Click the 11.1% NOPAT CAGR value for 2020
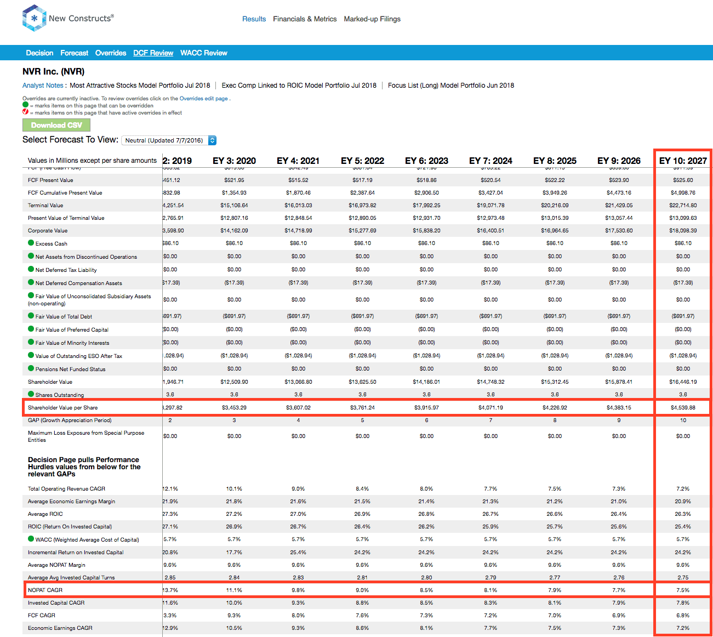The image size is (713, 637). pyautogui.click(x=234, y=590)
